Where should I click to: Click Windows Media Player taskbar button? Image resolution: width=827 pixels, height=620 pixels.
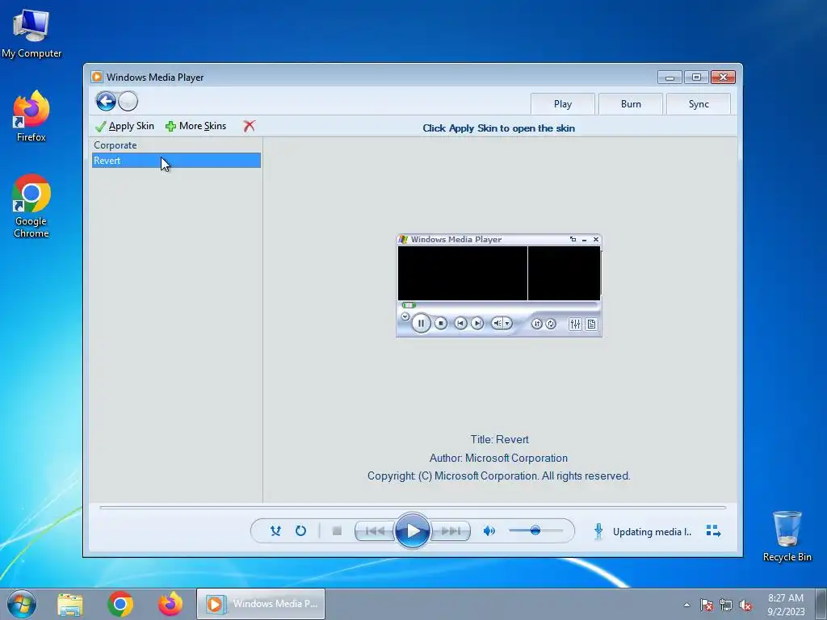(x=261, y=604)
